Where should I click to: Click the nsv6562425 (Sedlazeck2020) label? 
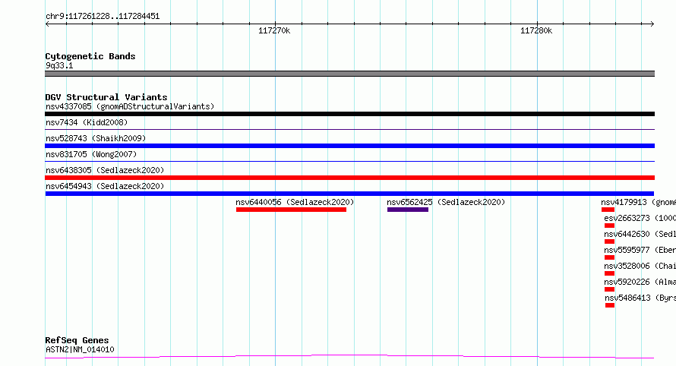coord(446,202)
